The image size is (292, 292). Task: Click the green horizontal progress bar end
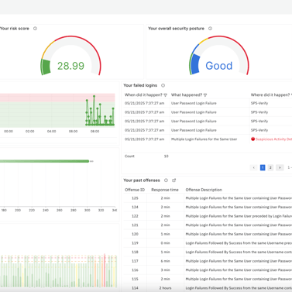(88, 161)
